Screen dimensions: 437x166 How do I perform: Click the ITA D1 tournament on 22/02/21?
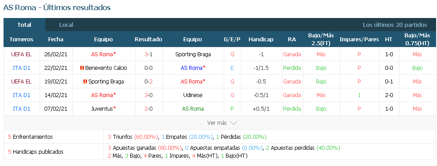[x=21, y=68]
